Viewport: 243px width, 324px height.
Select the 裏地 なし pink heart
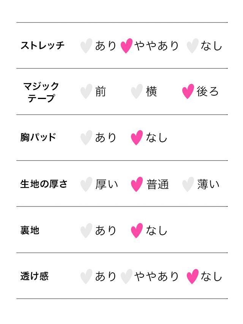coord(137,231)
